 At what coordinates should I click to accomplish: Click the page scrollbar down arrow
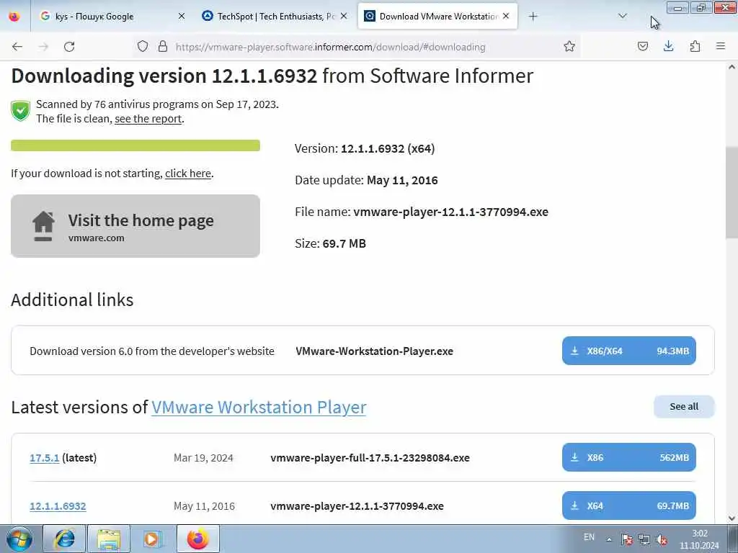coord(732,518)
